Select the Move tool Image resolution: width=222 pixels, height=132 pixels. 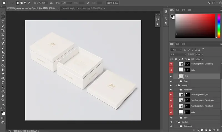(x=3, y=13)
